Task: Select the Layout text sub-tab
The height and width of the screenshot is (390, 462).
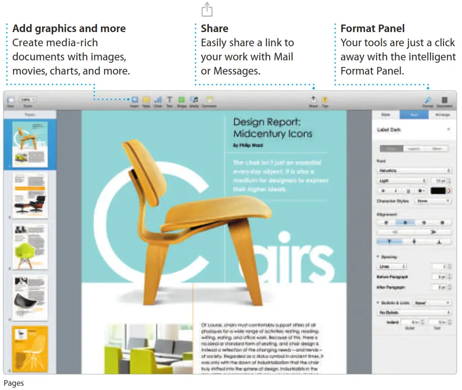Action: [414, 149]
